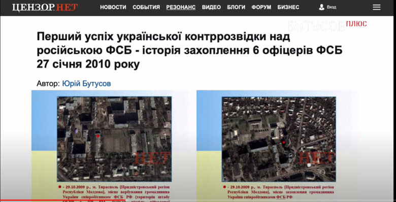Image resolution: width=396 pixels, height=202 pixels.
Task: Click the user profile icon
Action: click(321, 7)
